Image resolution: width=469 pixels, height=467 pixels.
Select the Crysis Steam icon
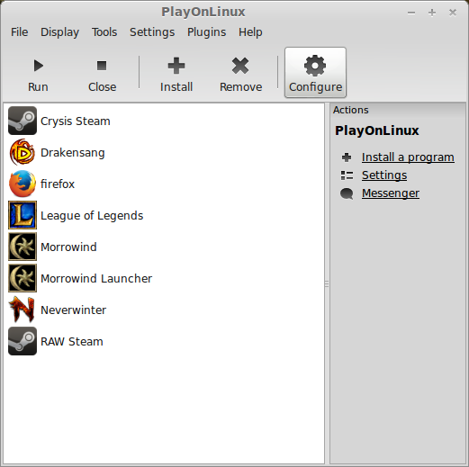[23, 121]
